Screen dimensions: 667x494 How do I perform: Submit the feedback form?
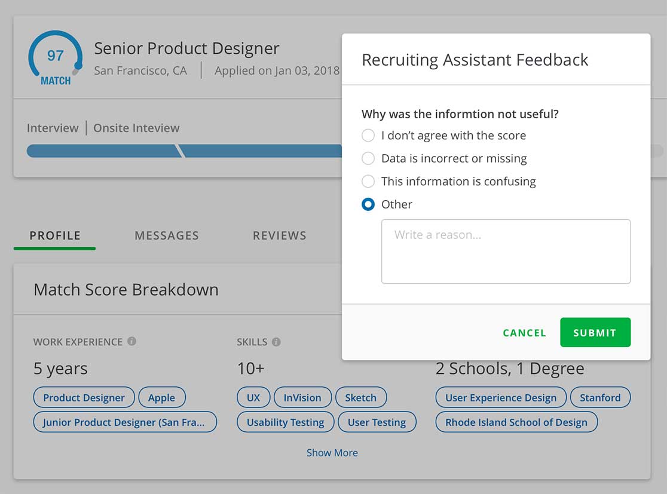pyautogui.click(x=595, y=333)
